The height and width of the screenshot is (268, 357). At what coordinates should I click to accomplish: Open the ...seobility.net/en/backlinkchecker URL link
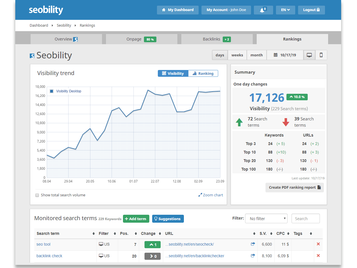coord(195,256)
